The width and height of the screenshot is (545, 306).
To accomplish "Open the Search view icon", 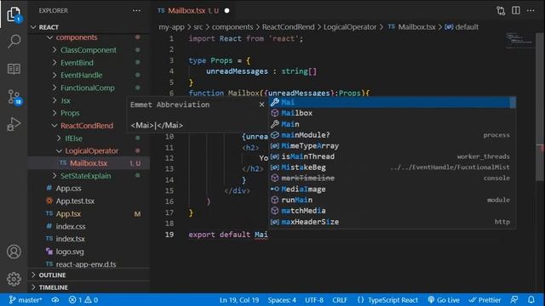I will [14, 42].
